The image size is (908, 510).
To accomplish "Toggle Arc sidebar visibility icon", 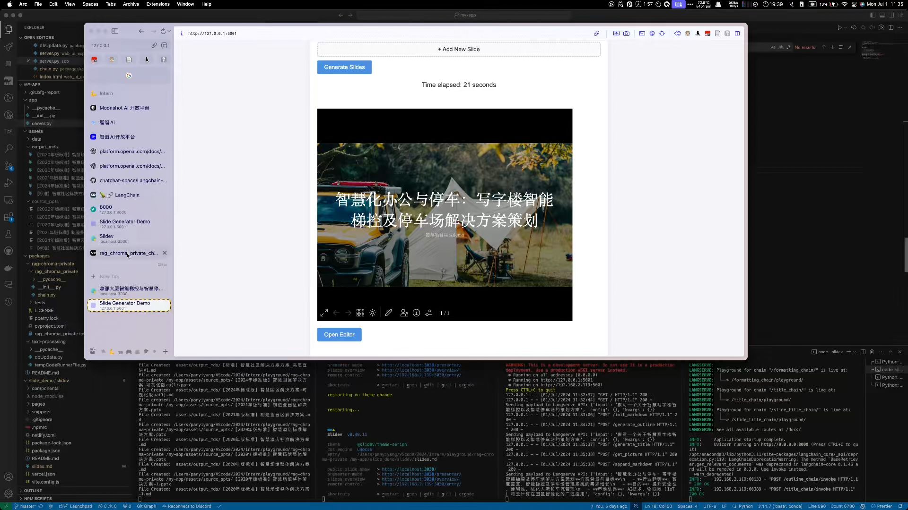I will click(115, 31).
